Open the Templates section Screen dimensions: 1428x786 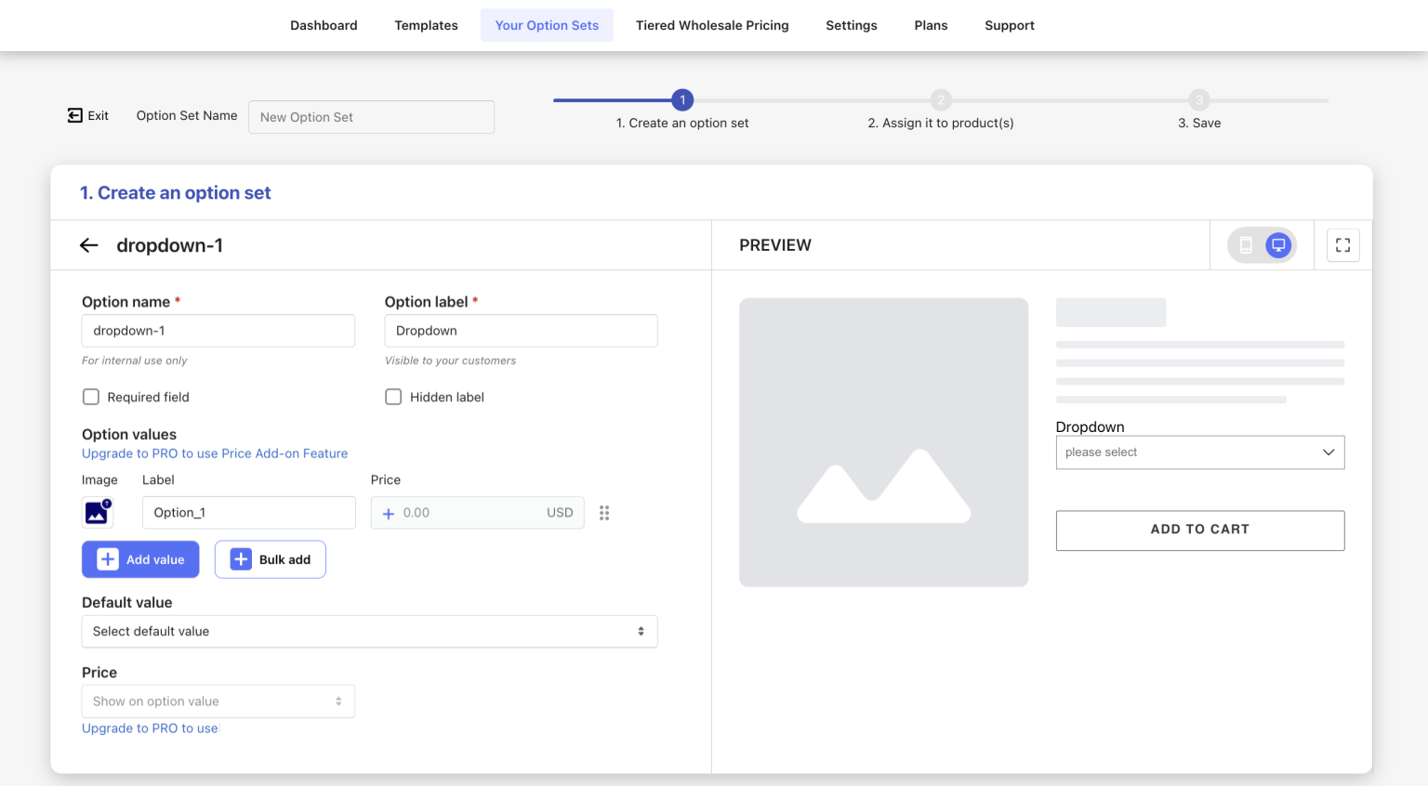[x=426, y=25]
